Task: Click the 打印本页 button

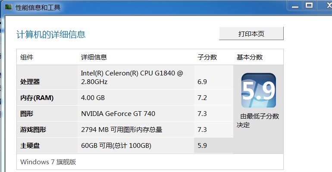Action: (251, 34)
